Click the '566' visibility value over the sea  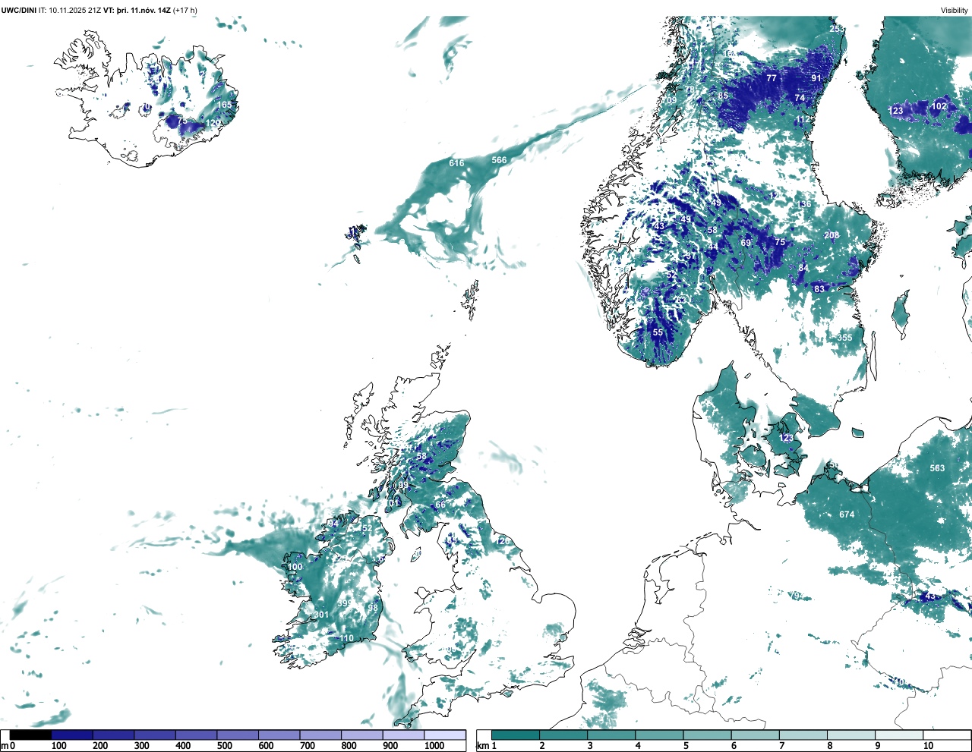(x=499, y=160)
